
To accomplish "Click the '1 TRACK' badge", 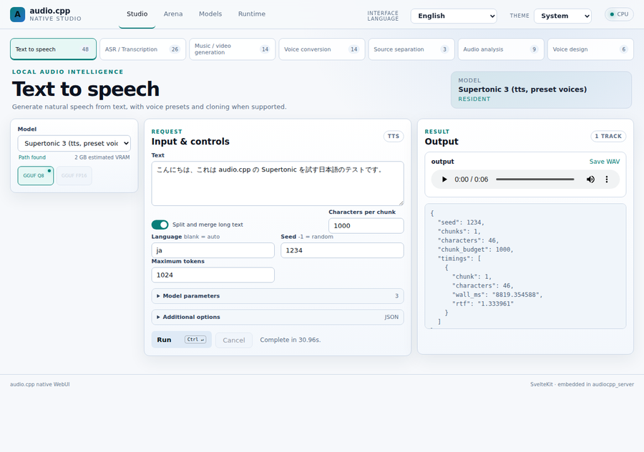I will tap(608, 137).
